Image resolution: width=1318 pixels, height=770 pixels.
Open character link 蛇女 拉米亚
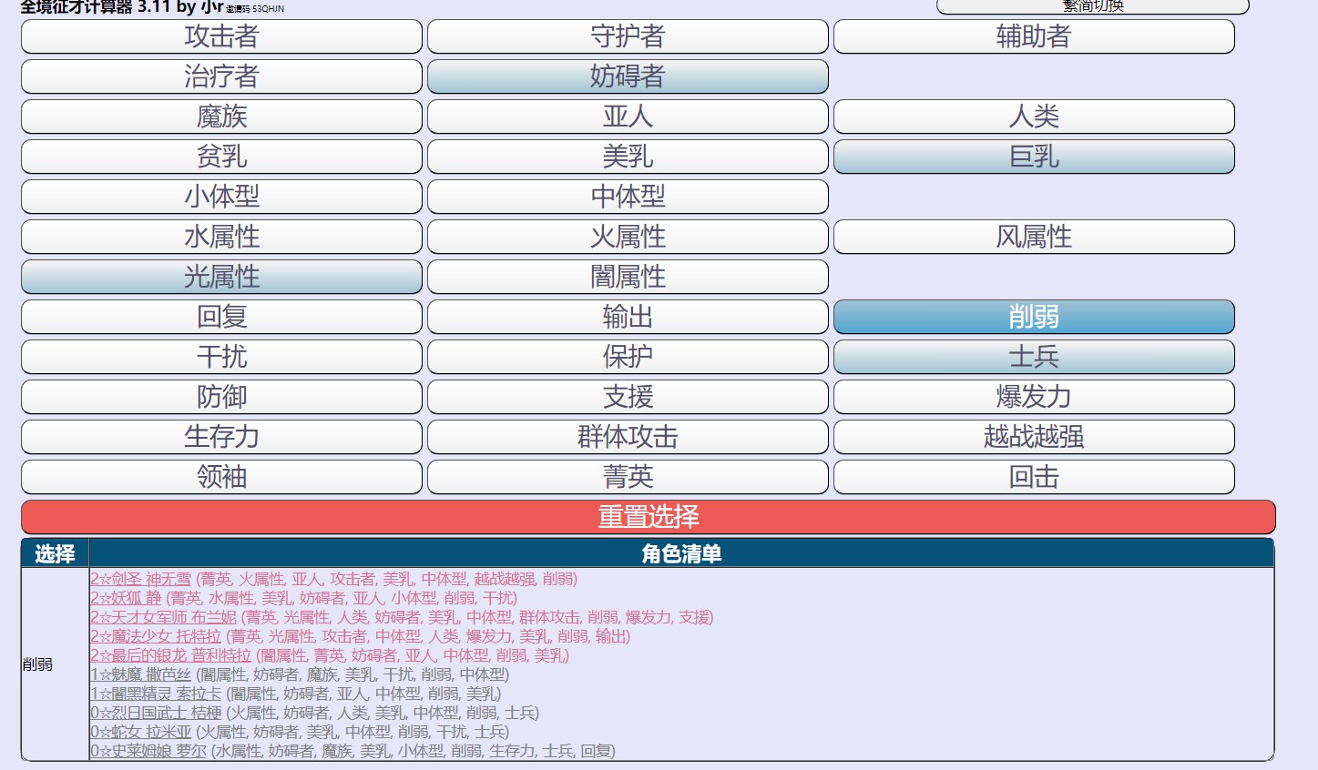point(141,732)
